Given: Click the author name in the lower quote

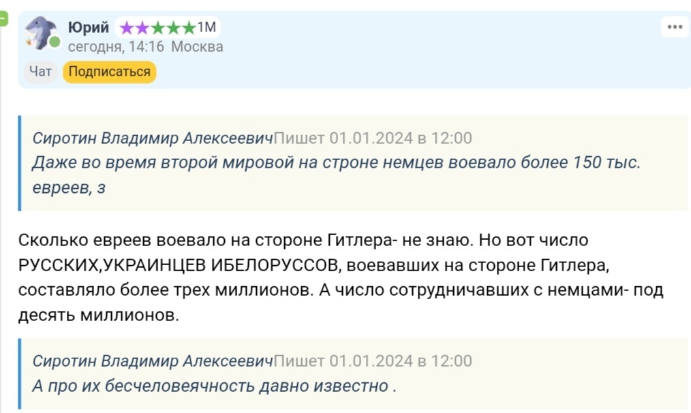Looking at the screenshot, I should tap(153, 361).
